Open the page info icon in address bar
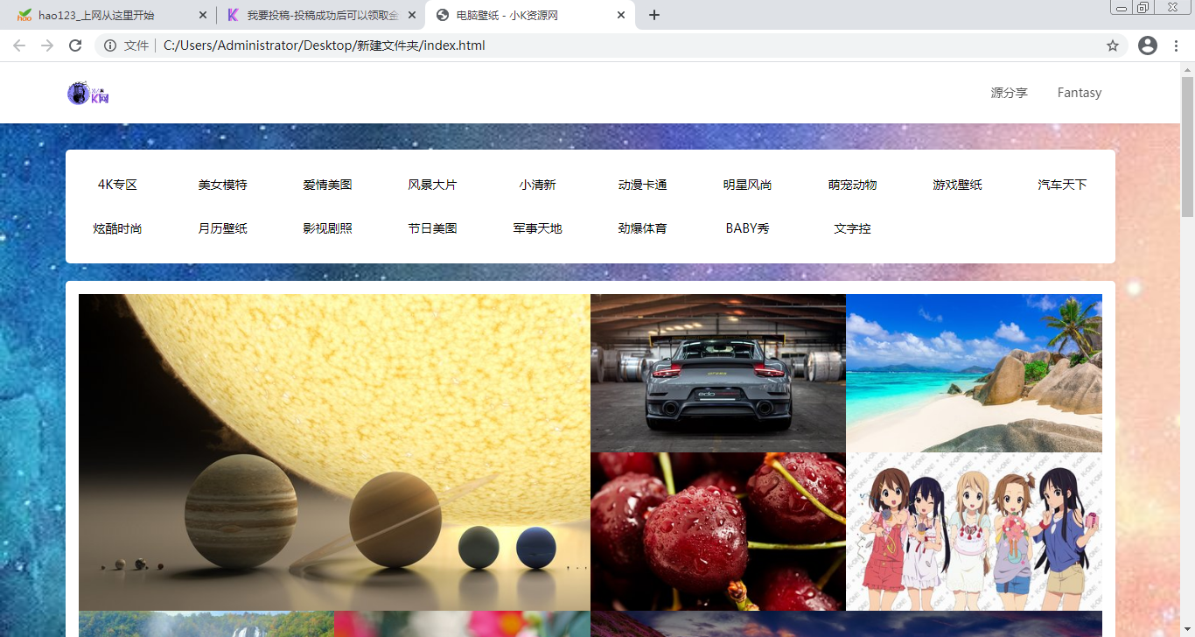 click(x=109, y=45)
